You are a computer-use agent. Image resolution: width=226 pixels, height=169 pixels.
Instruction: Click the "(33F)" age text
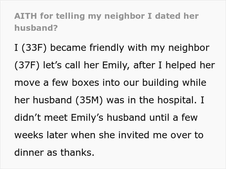[34, 48]
